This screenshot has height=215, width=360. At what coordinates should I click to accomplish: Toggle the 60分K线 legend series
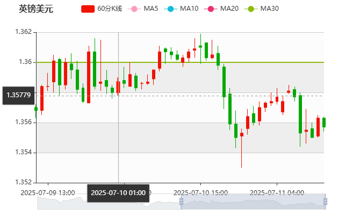102,9
